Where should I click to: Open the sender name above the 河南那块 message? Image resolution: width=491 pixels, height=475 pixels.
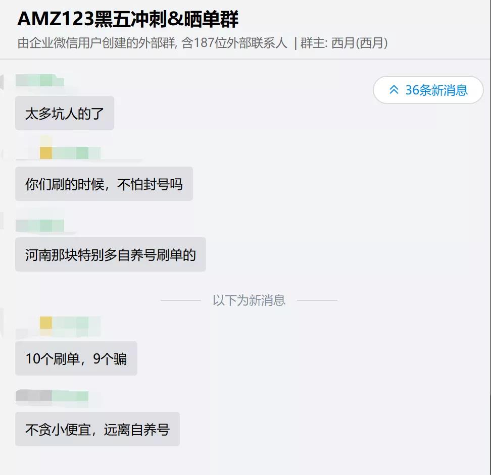click(40, 225)
